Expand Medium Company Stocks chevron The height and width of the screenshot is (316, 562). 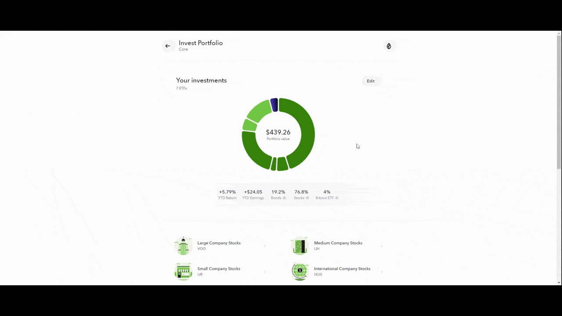(x=382, y=246)
